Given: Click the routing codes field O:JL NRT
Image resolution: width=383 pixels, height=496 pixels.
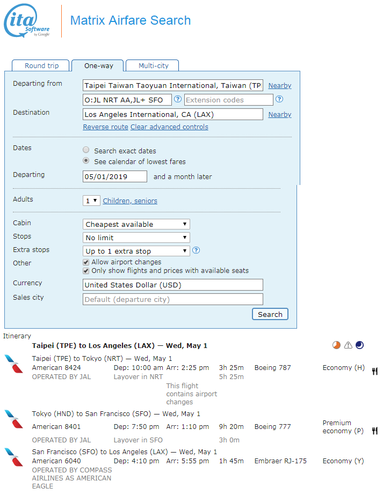Looking at the screenshot, I should coord(127,100).
